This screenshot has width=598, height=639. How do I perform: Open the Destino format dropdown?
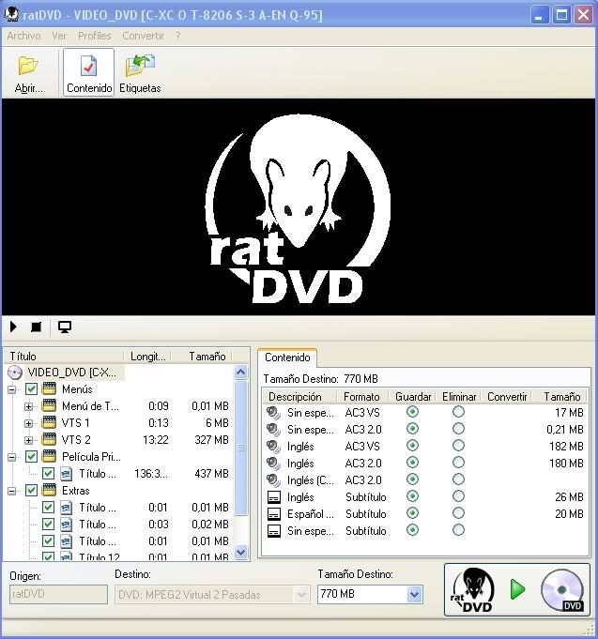pyautogui.click(x=301, y=595)
